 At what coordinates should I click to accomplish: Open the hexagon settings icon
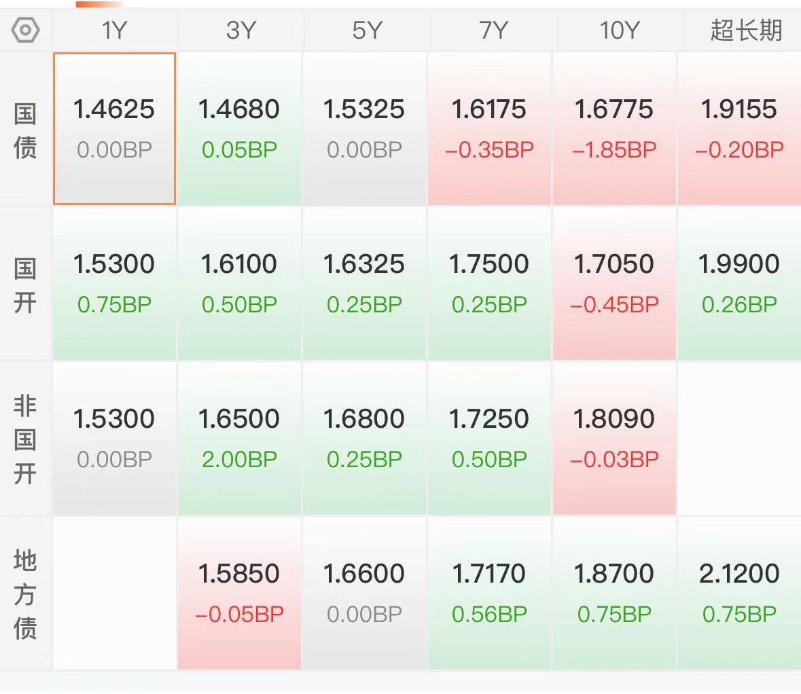coord(25,30)
